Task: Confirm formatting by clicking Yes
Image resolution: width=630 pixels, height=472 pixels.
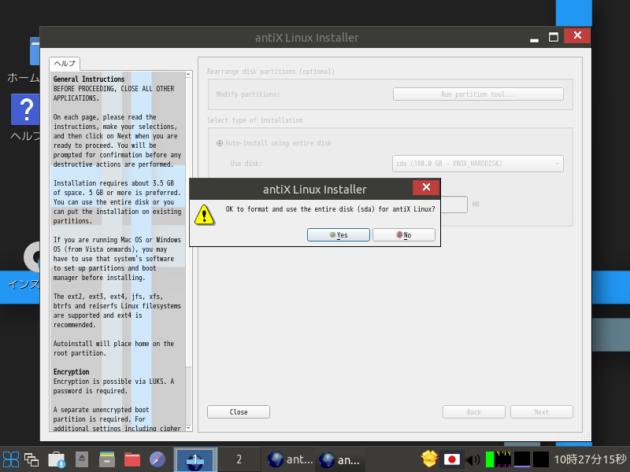Action: pyautogui.click(x=339, y=234)
